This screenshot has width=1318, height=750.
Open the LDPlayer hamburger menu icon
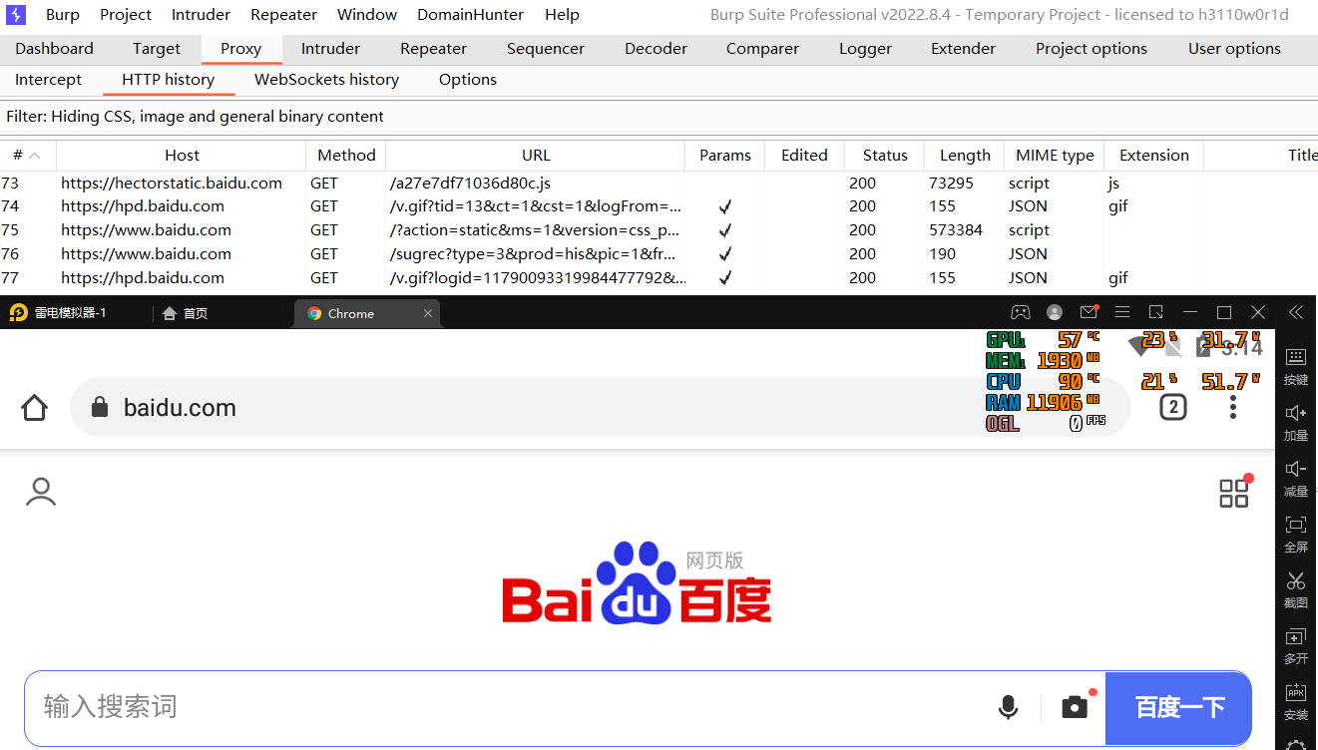[x=1122, y=312]
